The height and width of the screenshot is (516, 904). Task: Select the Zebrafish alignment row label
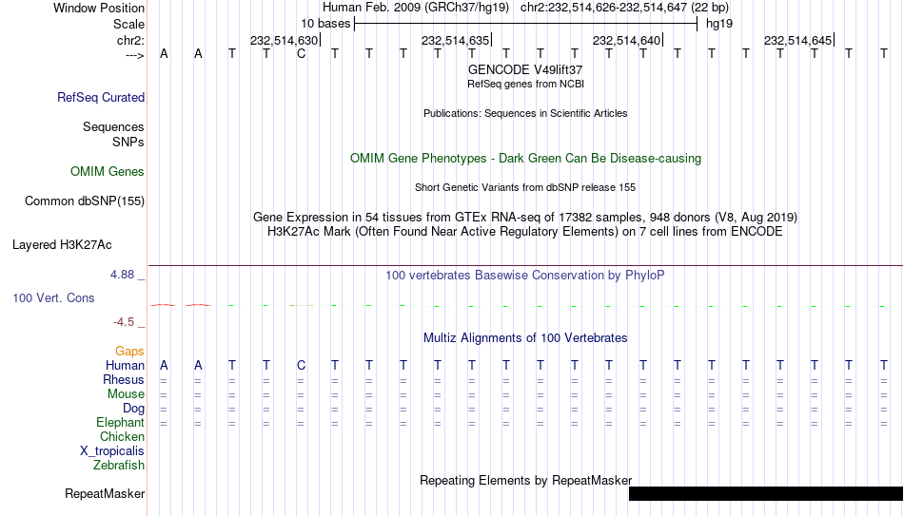(119, 466)
